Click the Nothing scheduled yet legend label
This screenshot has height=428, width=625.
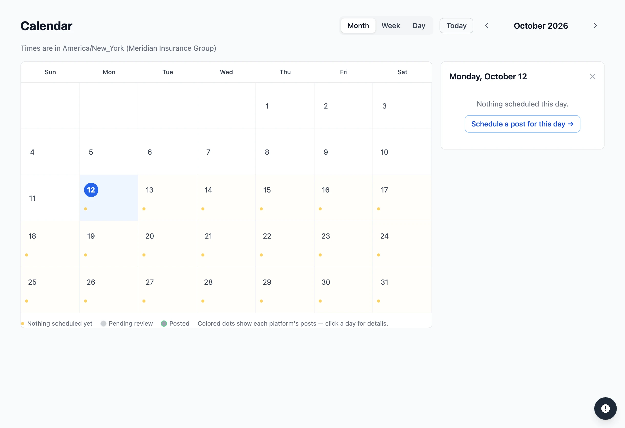pyautogui.click(x=60, y=324)
